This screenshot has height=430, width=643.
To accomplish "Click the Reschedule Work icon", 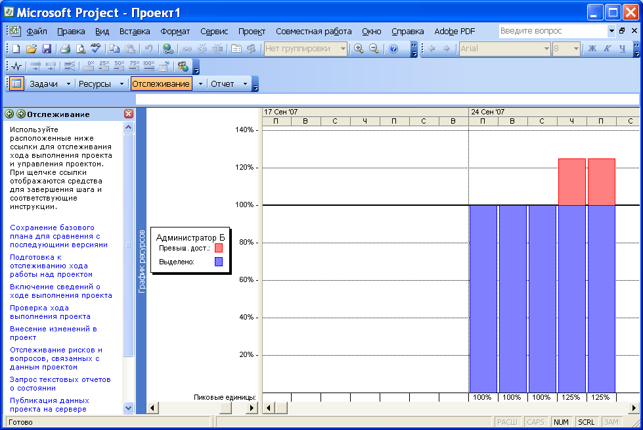I will [x=51, y=66].
